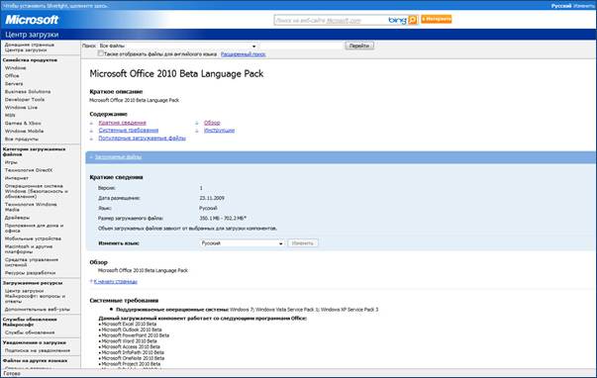
Task: Jump to 'Популярные загружаемые файлы' contents link
Action: (142, 139)
